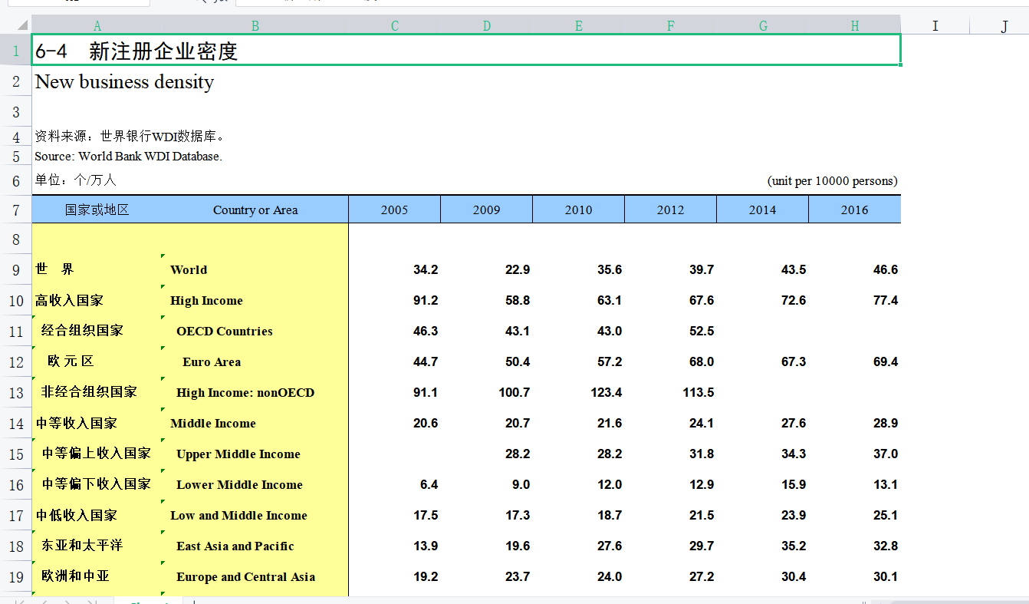Select column J header
This screenshot has height=604, width=1029.
(x=1004, y=26)
